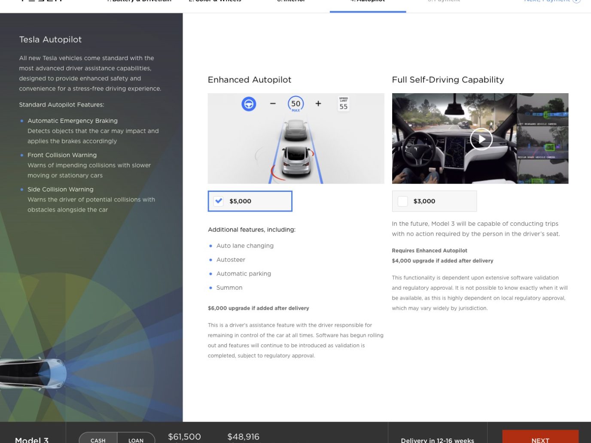591x443 pixels.
Task: Click the $48,916 price in bottom bar
Action: pos(243,437)
